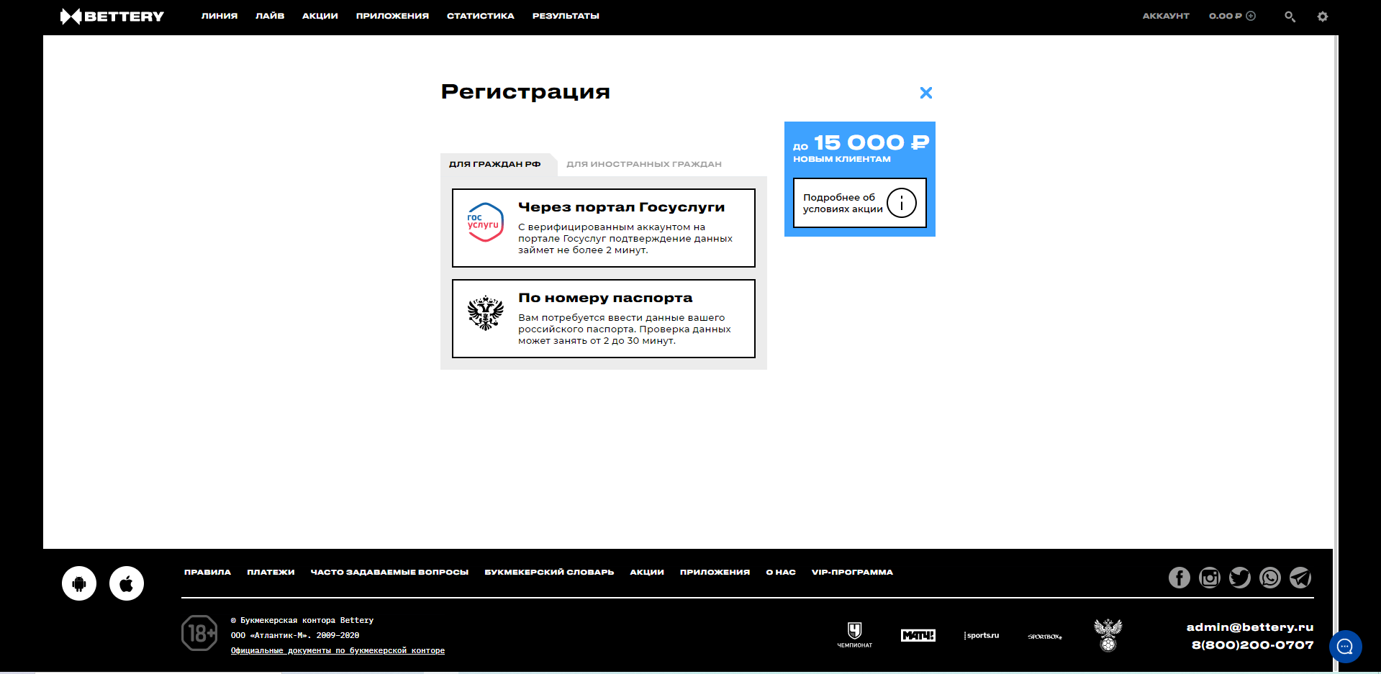1381x674 pixels.
Task: Open WhatsApp contact icon
Action: coord(1270,578)
